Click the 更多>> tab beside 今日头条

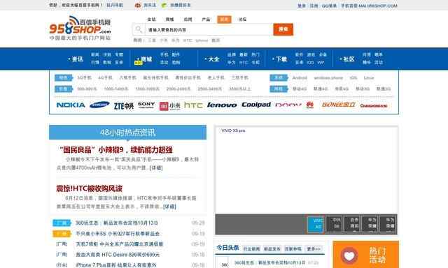pyautogui.click(x=314, y=248)
